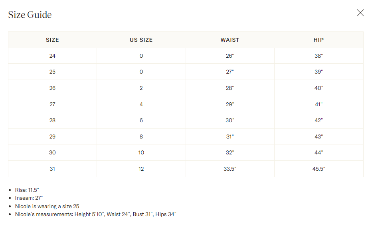Click the SIZE column header
Image resolution: width=368 pixels, height=234 pixels.
click(52, 40)
